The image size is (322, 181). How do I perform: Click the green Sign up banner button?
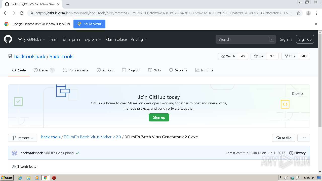pyautogui.click(x=159, y=117)
